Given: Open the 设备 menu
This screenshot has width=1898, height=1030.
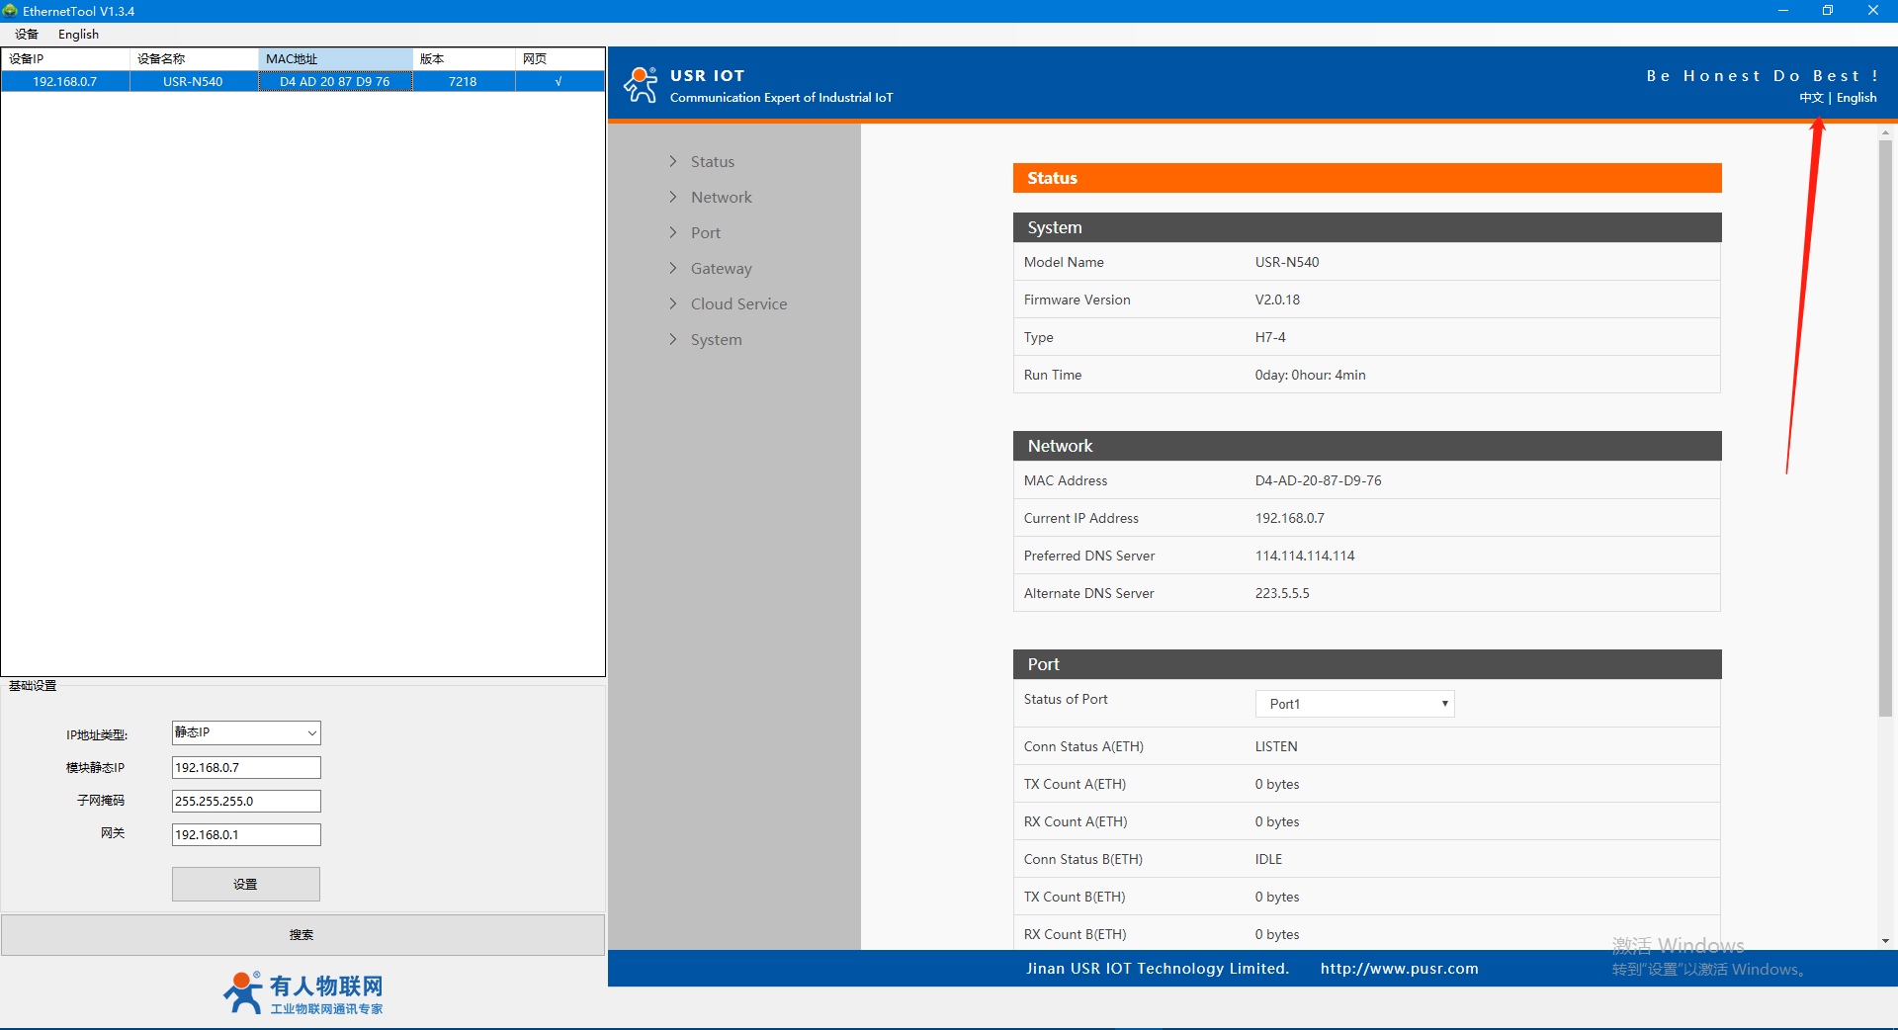Looking at the screenshot, I should [x=27, y=35].
